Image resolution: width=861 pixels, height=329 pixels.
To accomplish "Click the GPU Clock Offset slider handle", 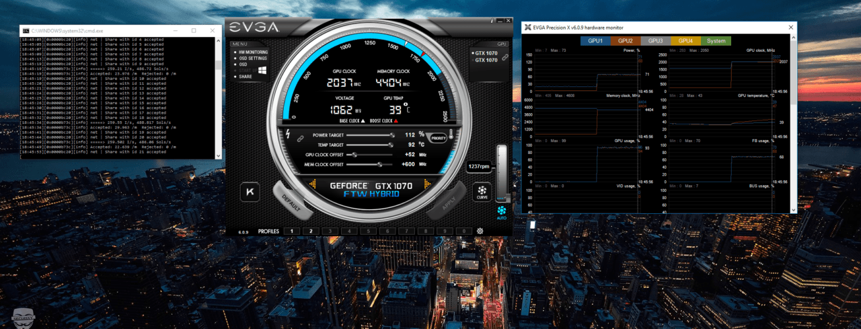I will click(x=354, y=154).
